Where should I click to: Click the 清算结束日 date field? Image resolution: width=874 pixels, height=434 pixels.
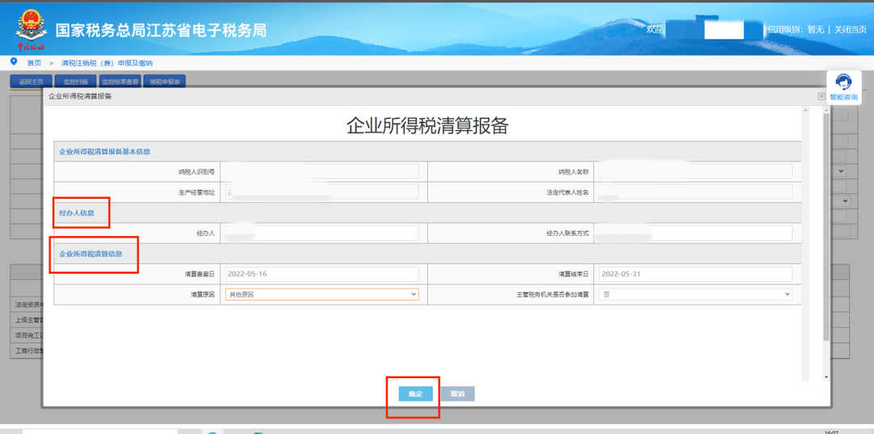(x=695, y=274)
